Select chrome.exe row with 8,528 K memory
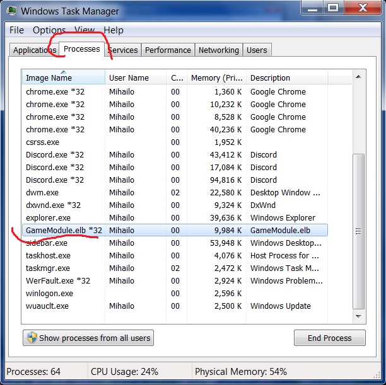Viewport: 386px width, 385px height. click(175, 117)
